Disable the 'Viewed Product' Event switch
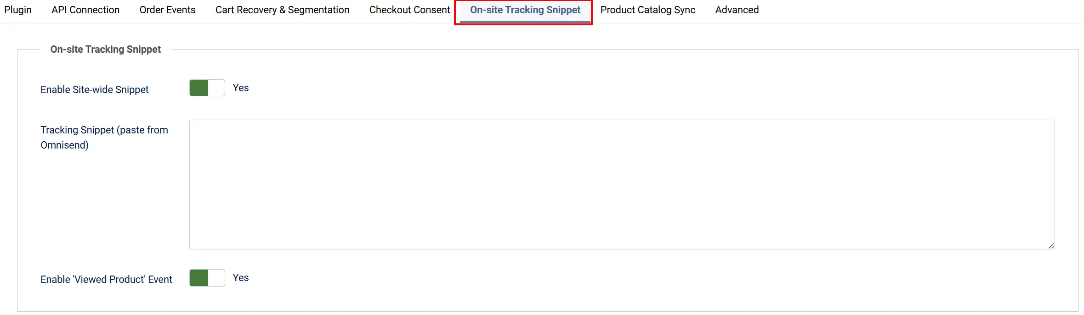Screen dimensions: 1084x315 pos(207,278)
